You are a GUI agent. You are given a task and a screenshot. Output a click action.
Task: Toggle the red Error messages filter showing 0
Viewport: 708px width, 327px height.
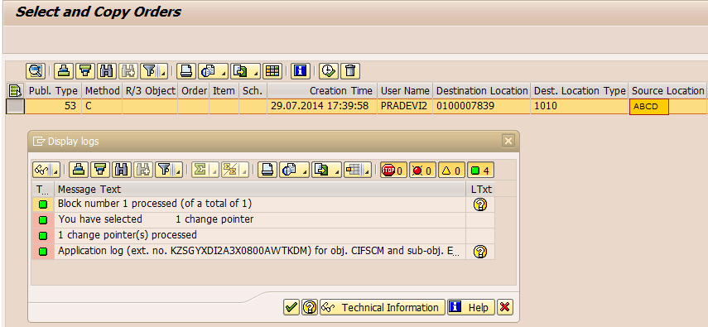422,171
